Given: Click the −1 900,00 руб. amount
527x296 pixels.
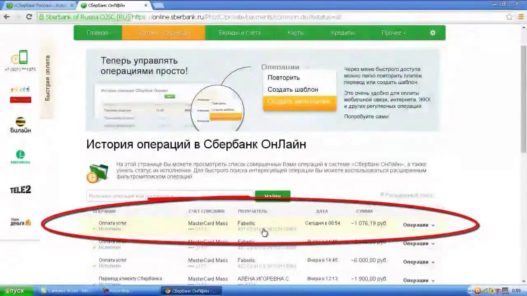Looking at the screenshot, I should (x=369, y=279).
